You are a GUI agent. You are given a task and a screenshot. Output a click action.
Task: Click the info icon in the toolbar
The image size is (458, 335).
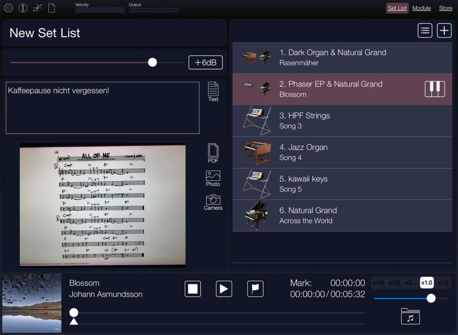click(x=23, y=8)
